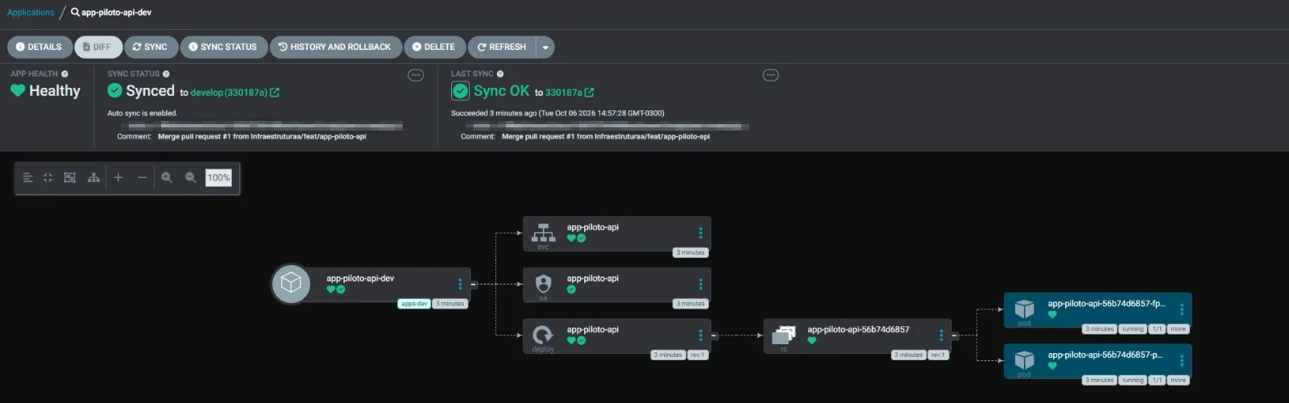
Task: Collapse children of app-piloto-api-dev node
Action: point(474,284)
